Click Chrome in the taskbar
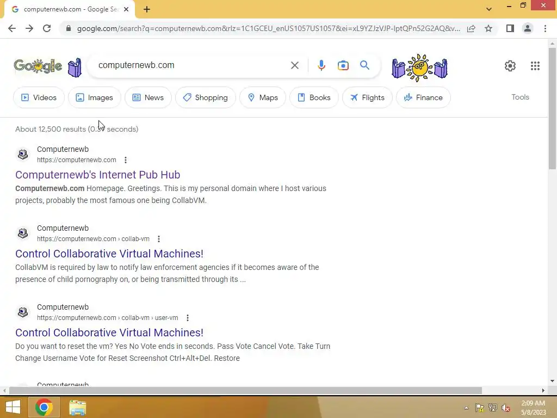Screen dimensions: 557x418 click(44, 407)
